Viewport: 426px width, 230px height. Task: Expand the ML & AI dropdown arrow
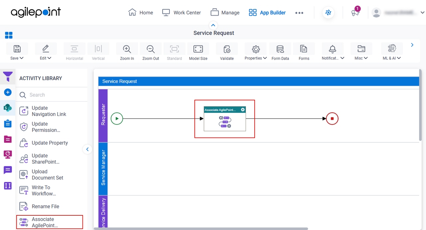(x=399, y=58)
